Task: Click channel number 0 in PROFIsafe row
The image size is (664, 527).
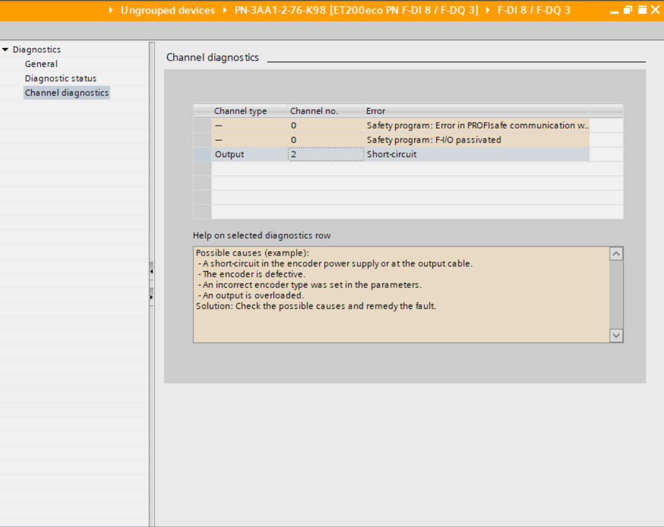Action: [326, 125]
